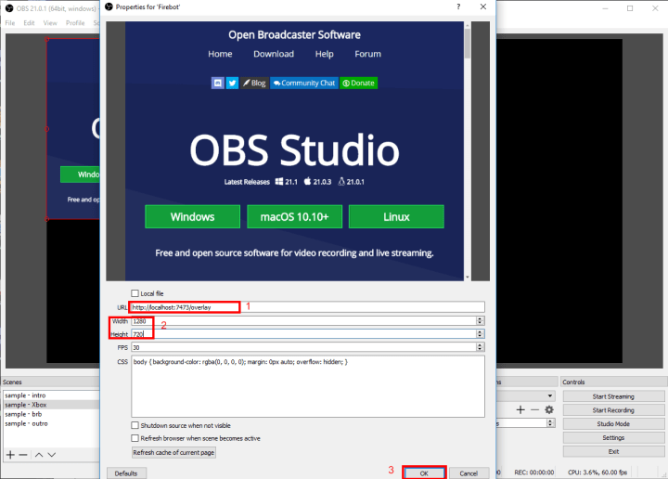Click the green Linux download button
The image size is (668, 479).
(x=396, y=216)
